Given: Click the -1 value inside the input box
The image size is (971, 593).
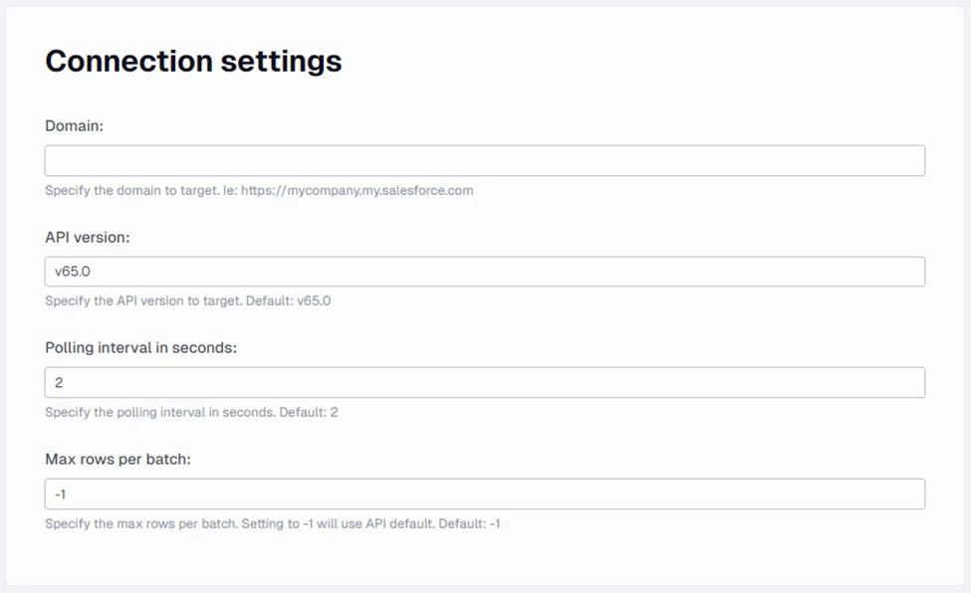Looking at the screenshot, I should 61,494.
